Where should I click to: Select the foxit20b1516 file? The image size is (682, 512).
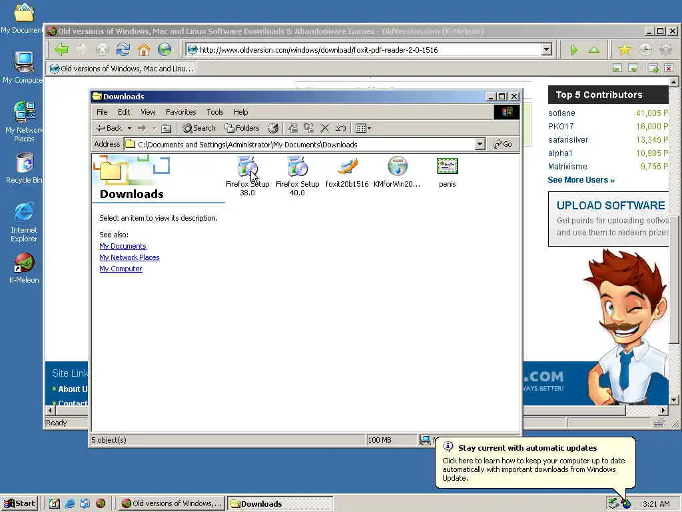click(x=347, y=173)
